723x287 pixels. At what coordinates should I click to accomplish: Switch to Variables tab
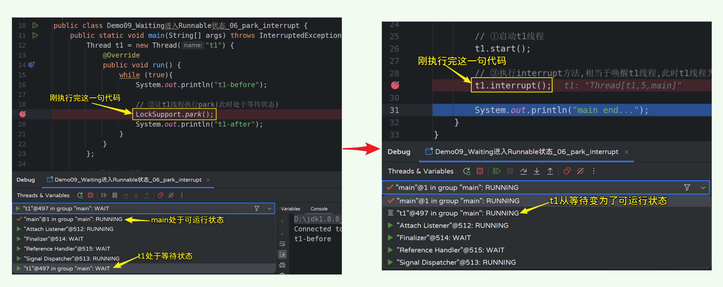tap(290, 209)
